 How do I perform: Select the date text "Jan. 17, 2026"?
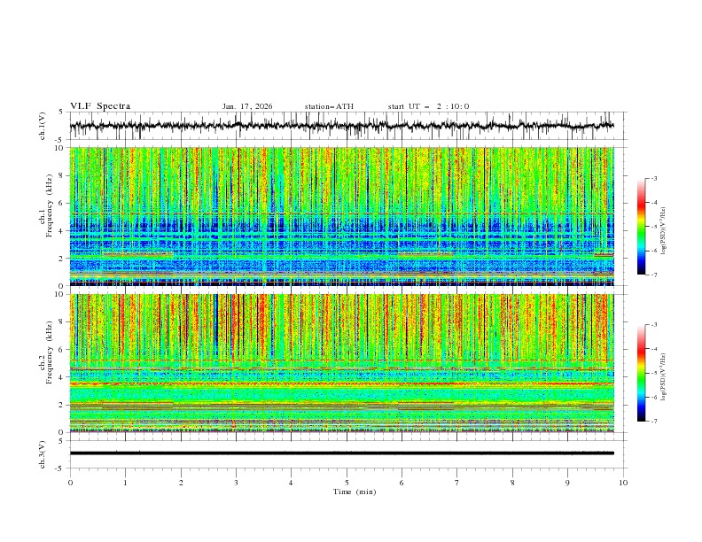[x=247, y=106]
